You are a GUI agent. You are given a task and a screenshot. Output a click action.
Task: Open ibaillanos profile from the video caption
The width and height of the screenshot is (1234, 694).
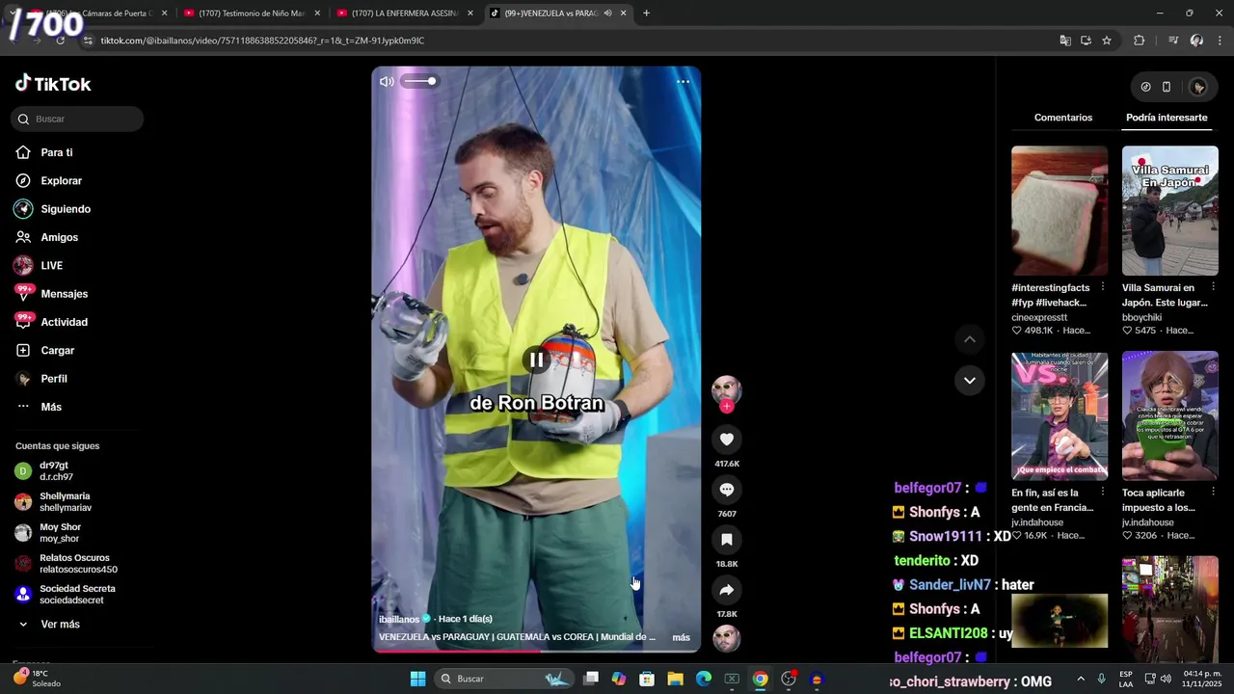pyautogui.click(x=399, y=619)
